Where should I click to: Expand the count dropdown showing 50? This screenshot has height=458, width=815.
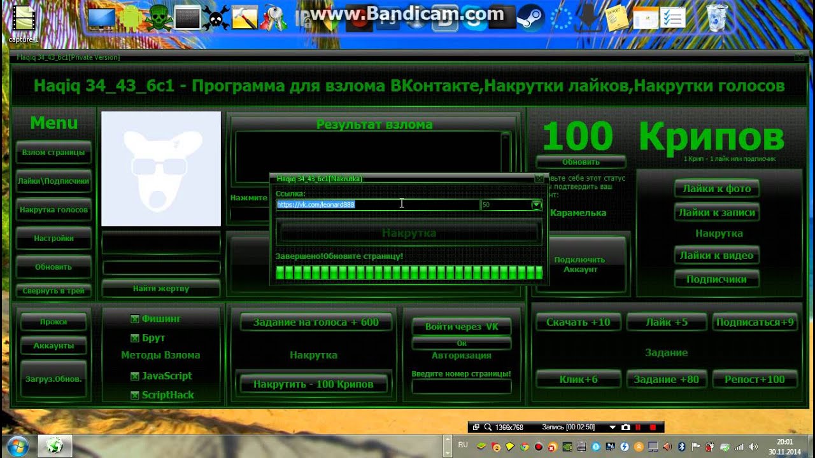[x=537, y=204]
